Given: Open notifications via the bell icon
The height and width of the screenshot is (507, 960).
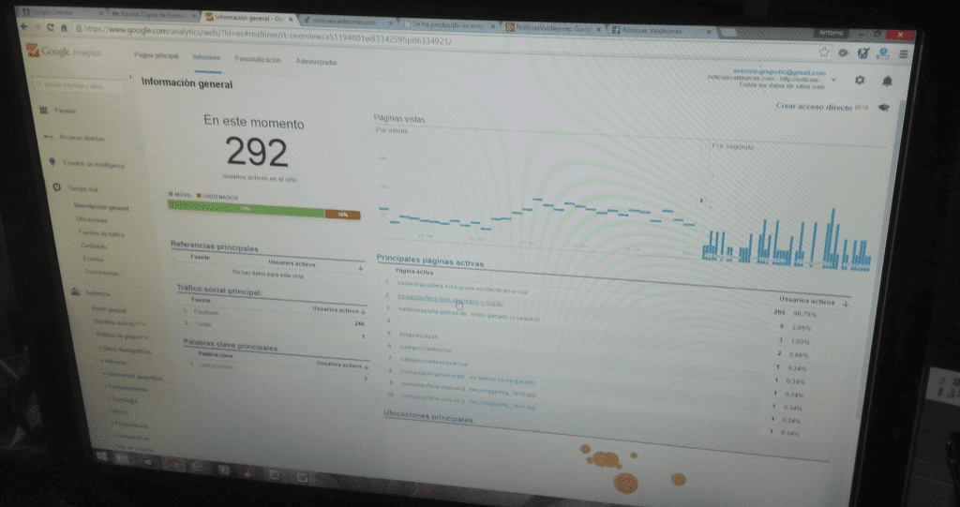Looking at the screenshot, I should pyautogui.click(x=887, y=82).
